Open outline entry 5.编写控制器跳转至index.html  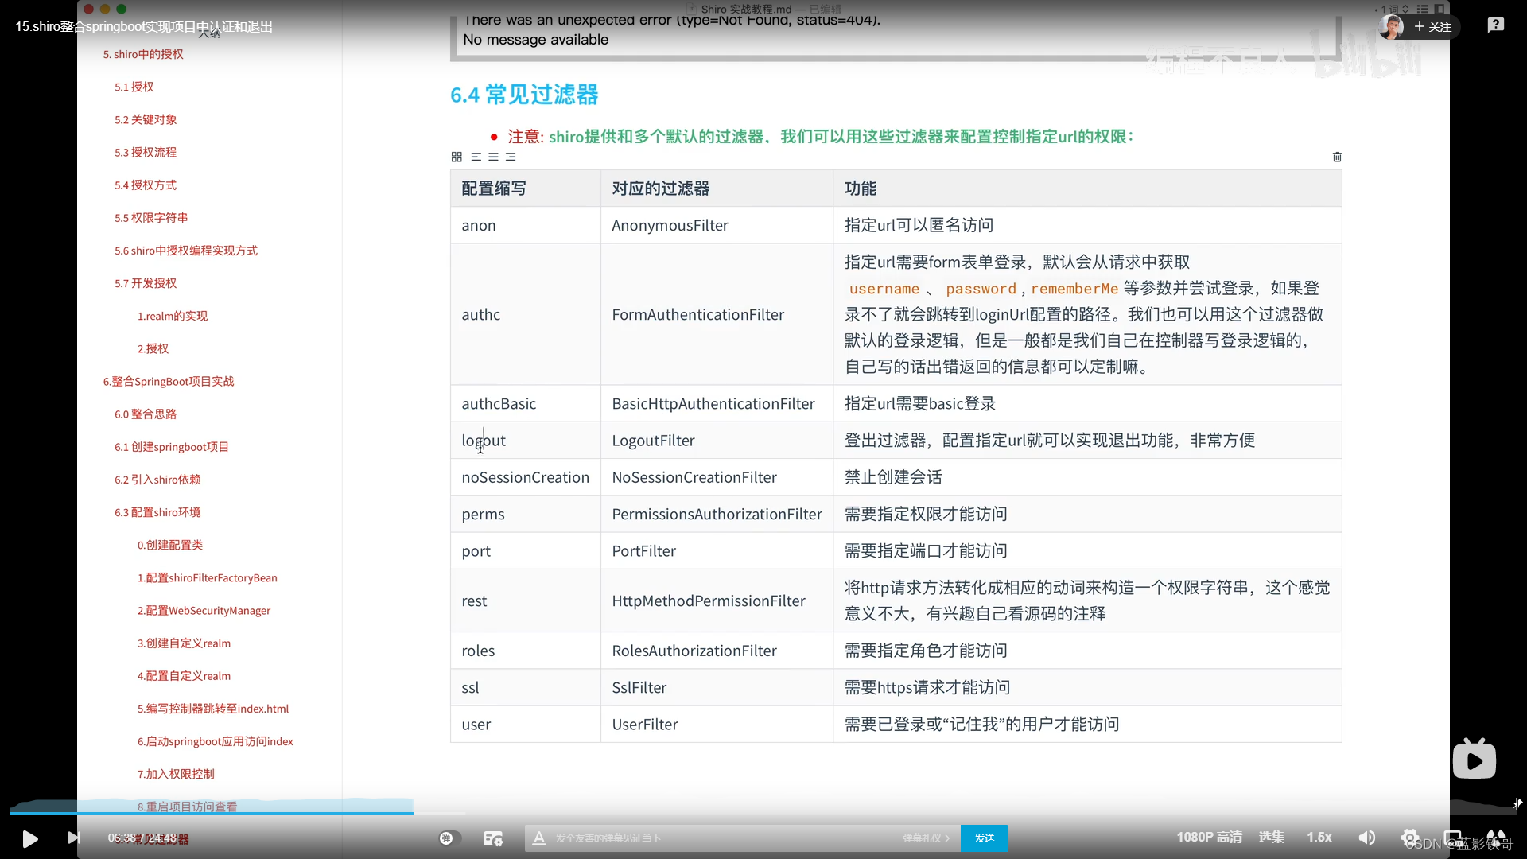point(213,708)
